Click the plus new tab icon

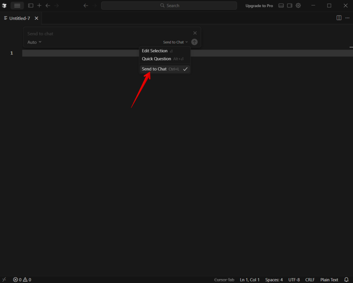[39, 6]
